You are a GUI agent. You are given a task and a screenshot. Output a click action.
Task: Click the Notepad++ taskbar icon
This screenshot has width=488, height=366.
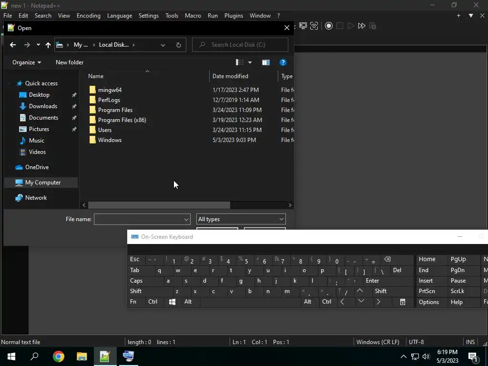point(105,356)
